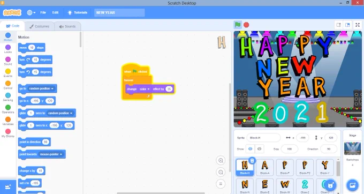Open the File menu
The height and width of the screenshot is (194, 364).
coord(43,12)
